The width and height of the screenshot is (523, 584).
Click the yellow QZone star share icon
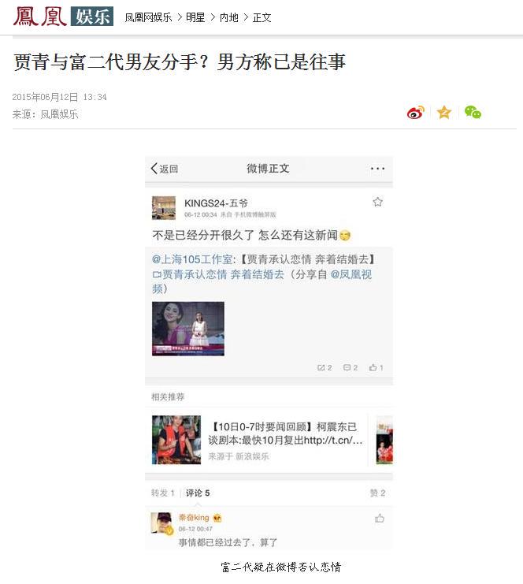point(444,113)
